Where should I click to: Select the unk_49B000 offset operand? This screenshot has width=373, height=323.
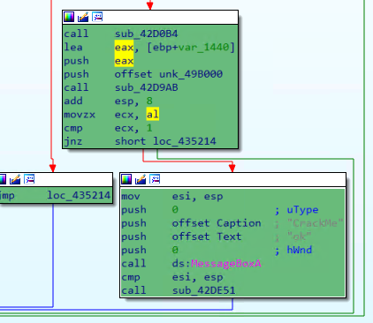[191, 74]
